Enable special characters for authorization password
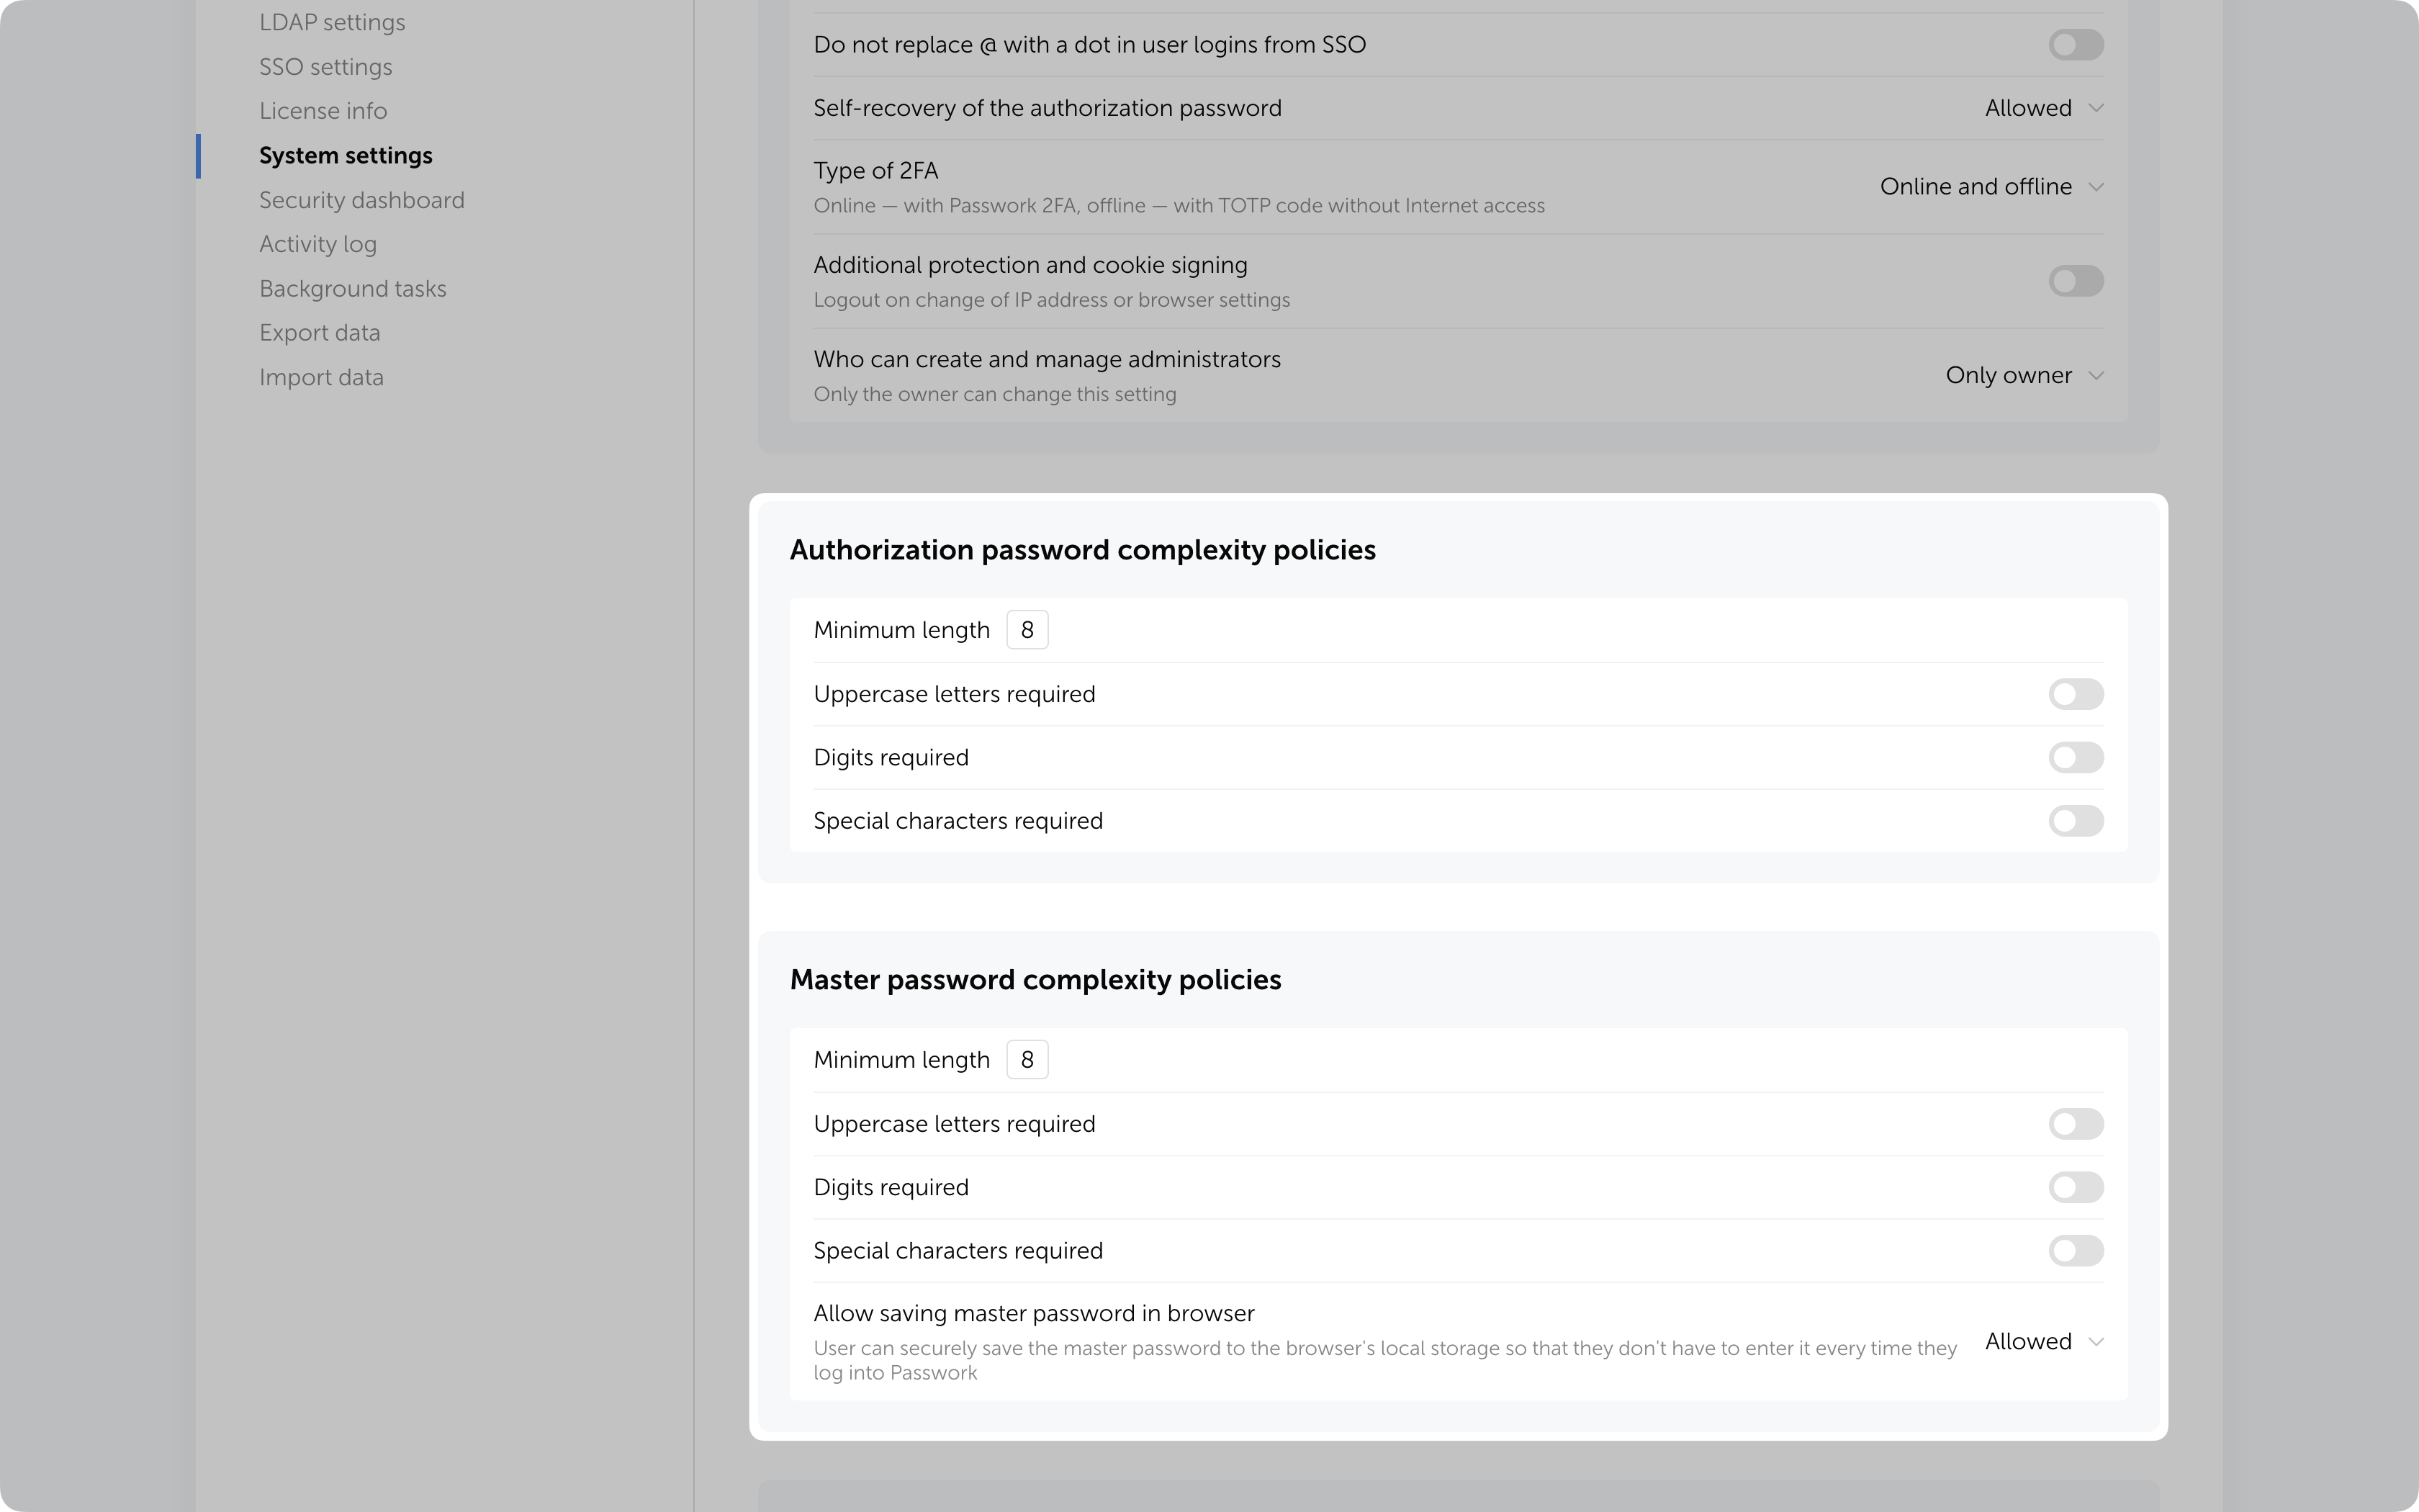This screenshot has height=1512, width=2419. [x=2075, y=821]
